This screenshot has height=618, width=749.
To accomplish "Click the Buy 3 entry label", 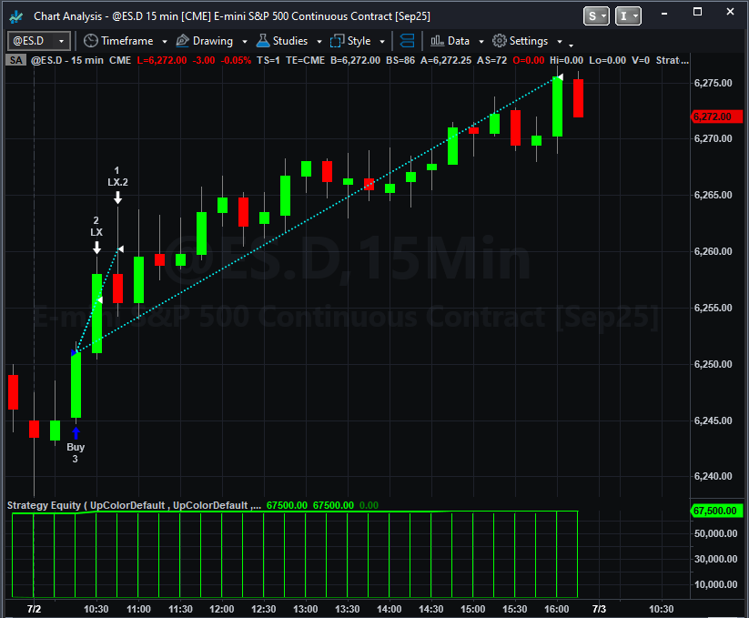I will [x=76, y=452].
